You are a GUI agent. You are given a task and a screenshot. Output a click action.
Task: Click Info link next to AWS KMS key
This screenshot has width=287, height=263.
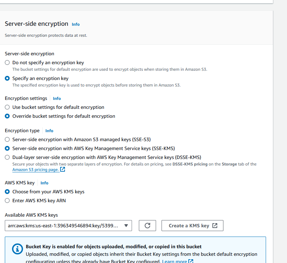tap(44, 183)
